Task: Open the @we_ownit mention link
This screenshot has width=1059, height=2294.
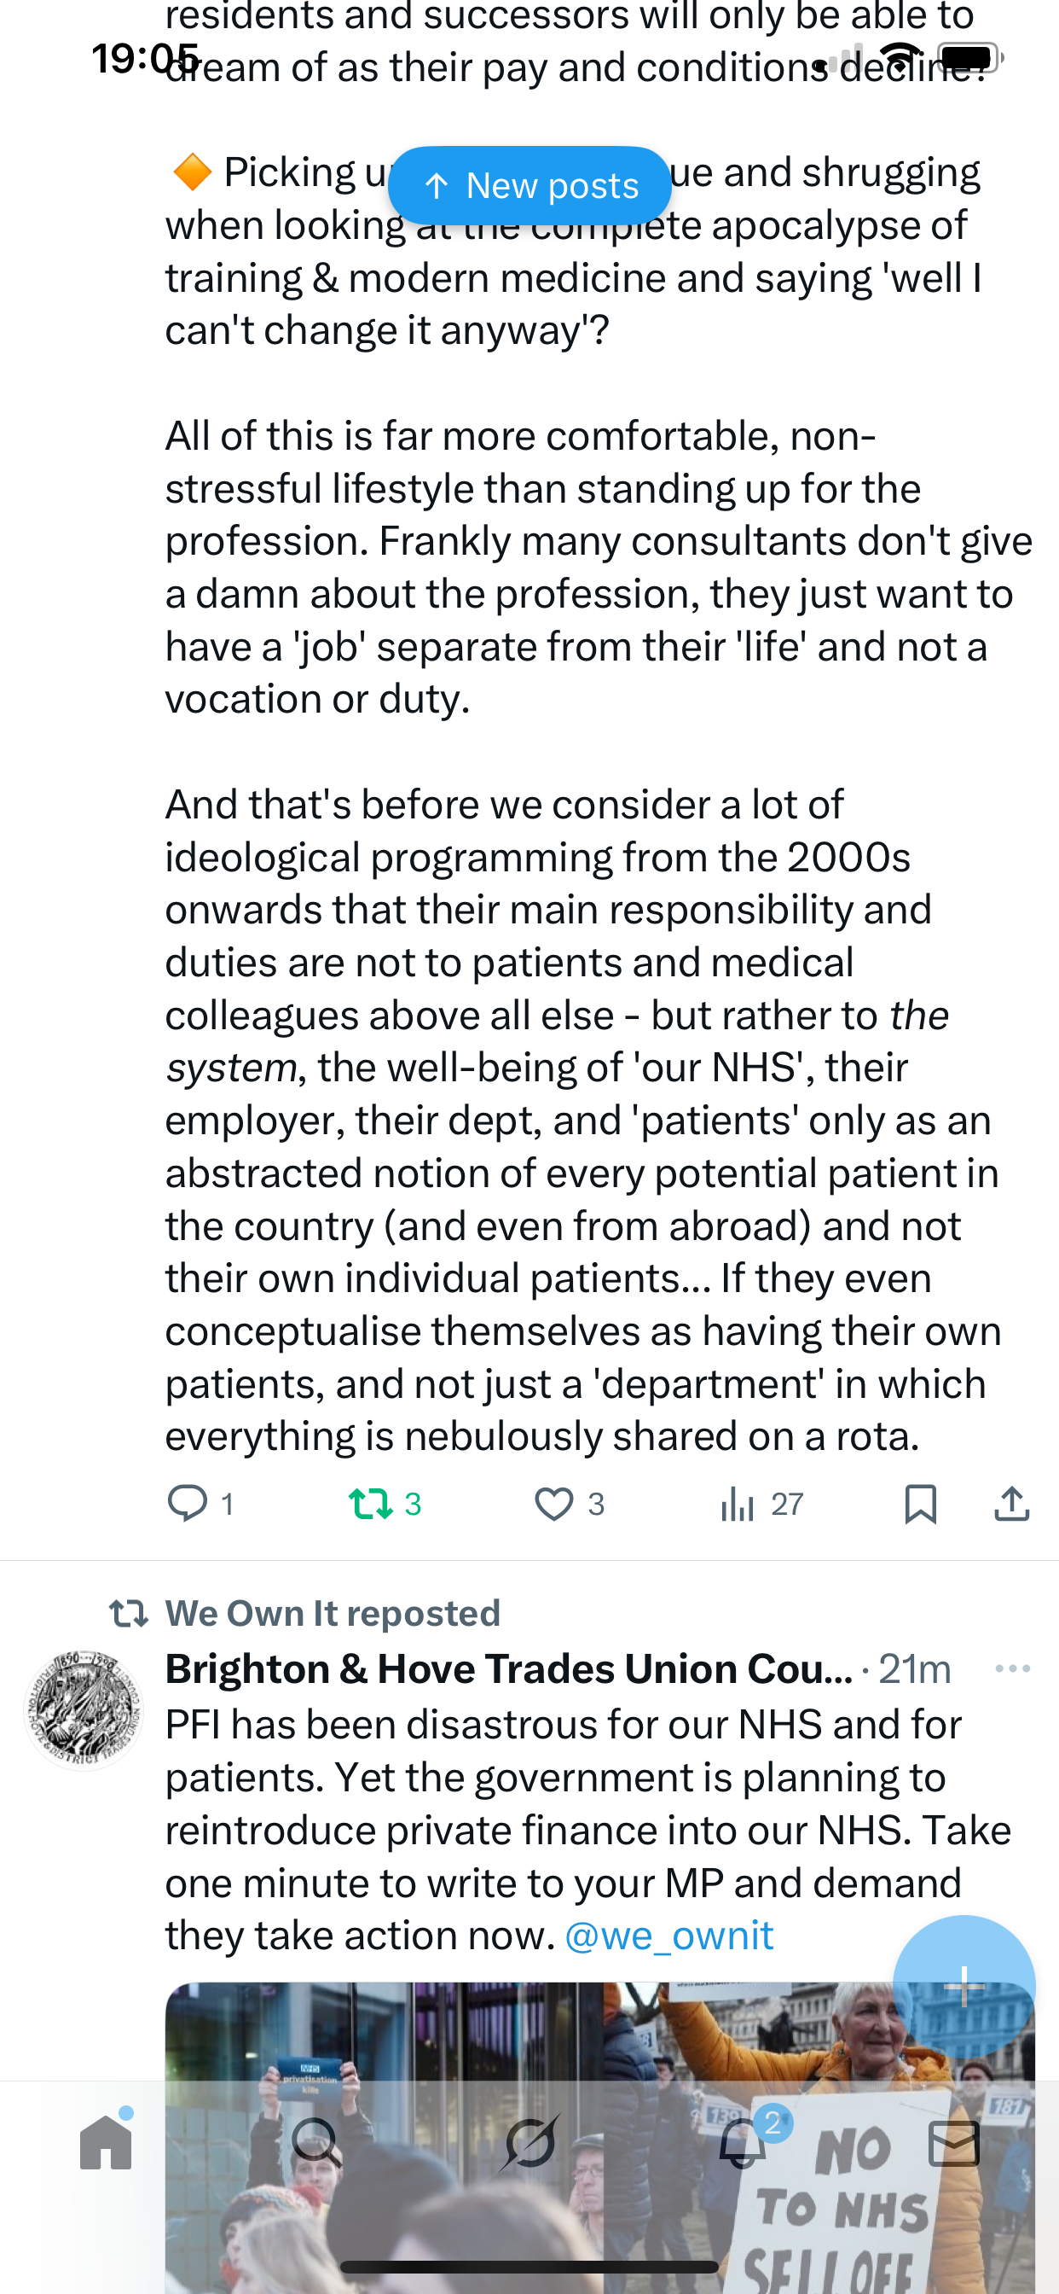Action: coord(669,1935)
